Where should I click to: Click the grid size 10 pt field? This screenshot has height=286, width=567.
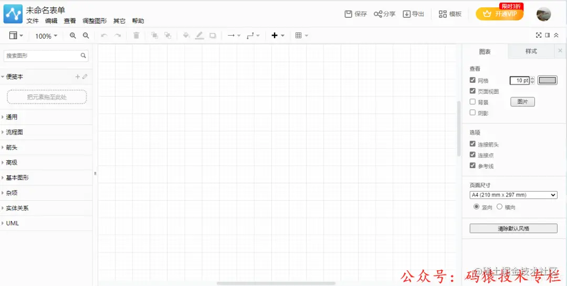[x=520, y=81]
